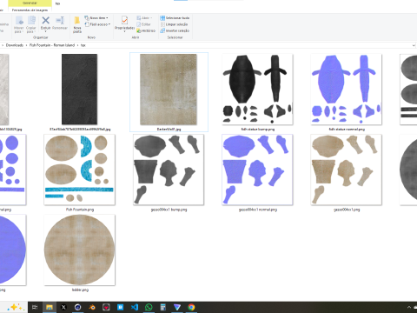
Task: Expand the Novo item dropdown
Action: coord(107,18)
